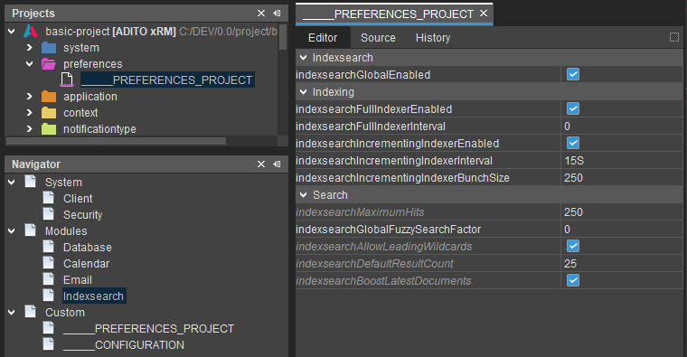Click the green notificationtype folder icon

click(49, 128)
